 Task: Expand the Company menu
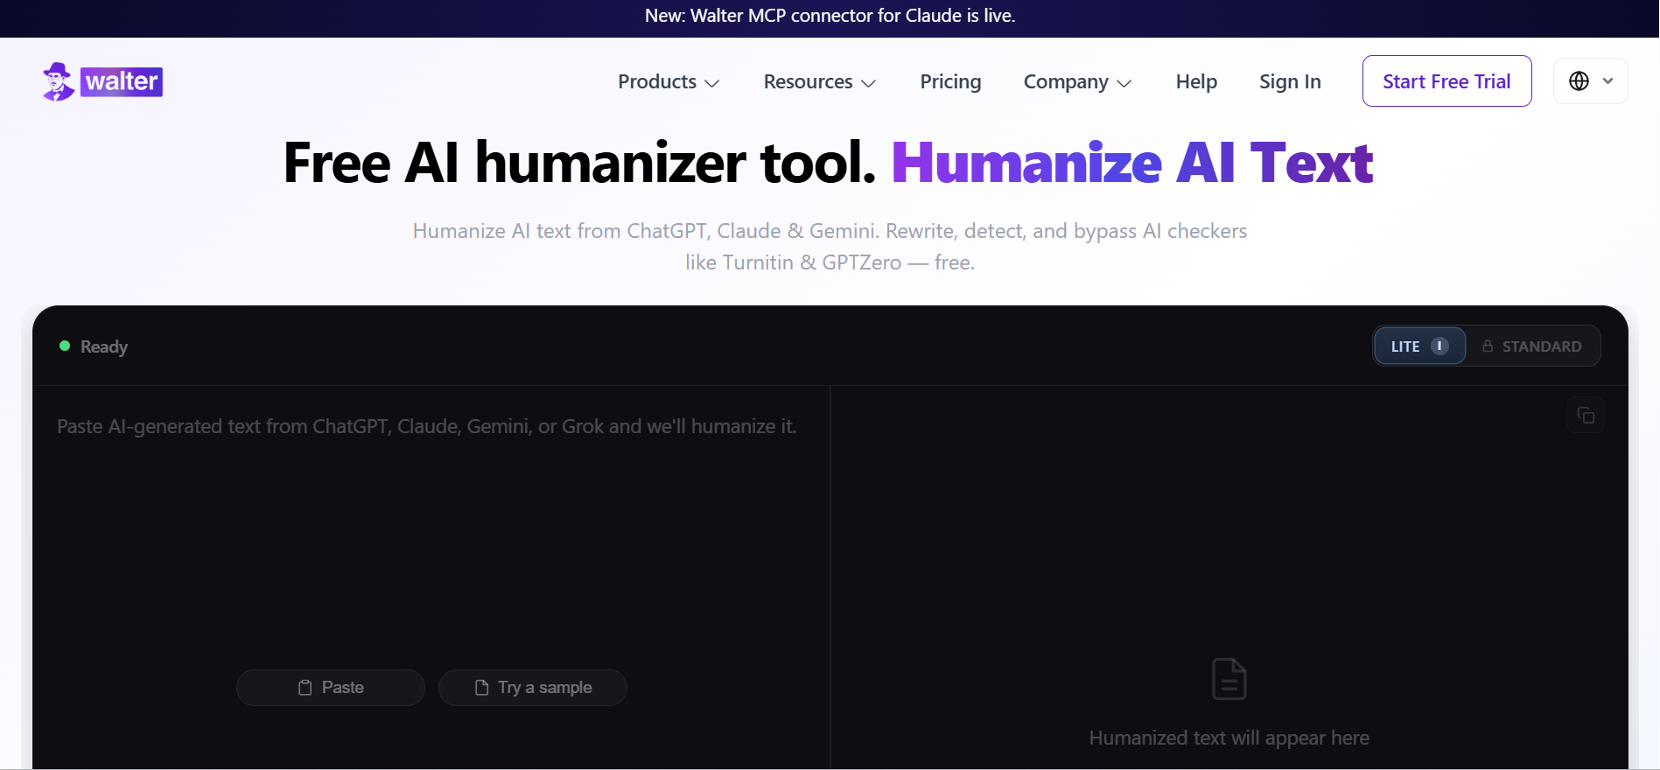(x=1077, y=81)
